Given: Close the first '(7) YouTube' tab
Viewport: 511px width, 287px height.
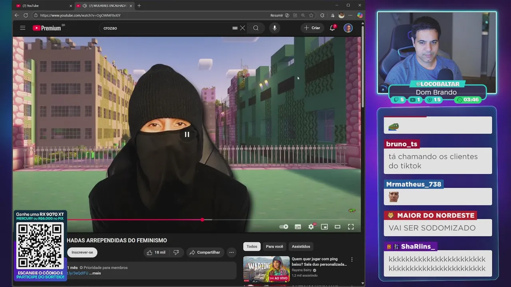Looking at the screenshot, I should tap(71, 6).
